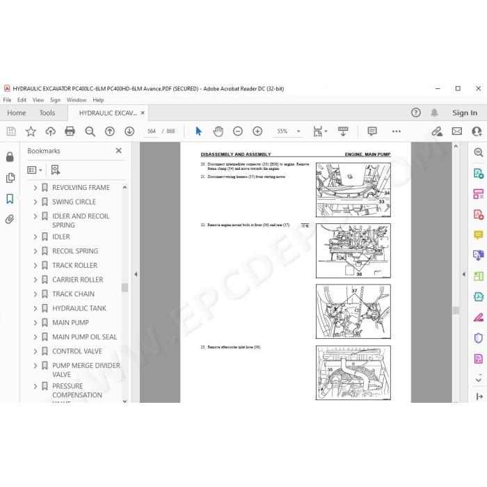
Task: Open Protect shield tool
Action: (x=479, y=338)
